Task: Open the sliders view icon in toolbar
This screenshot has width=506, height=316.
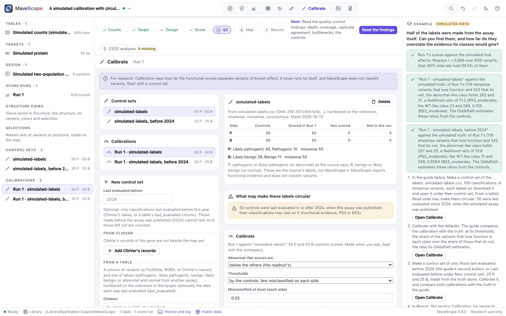Action: tap(280, 8)
